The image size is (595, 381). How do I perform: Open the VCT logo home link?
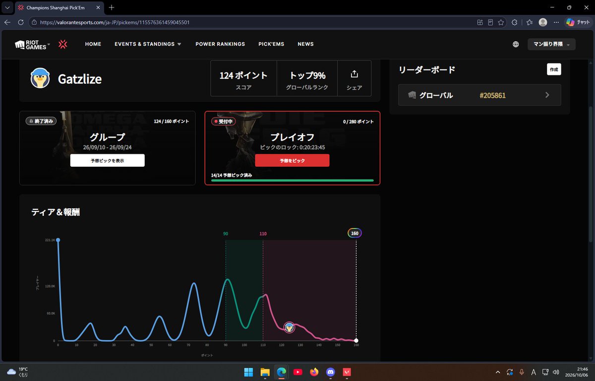point(63,44)
